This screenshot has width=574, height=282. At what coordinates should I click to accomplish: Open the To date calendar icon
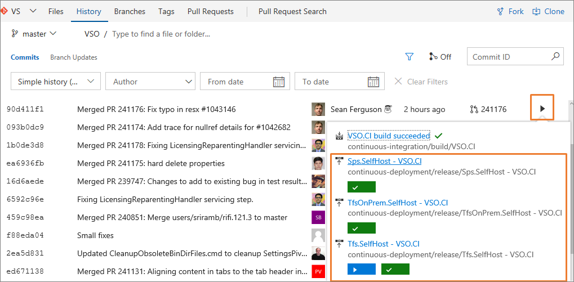[x=373, y=82]
